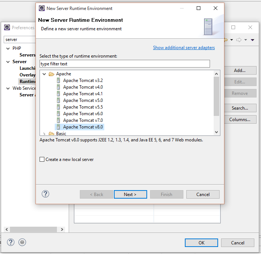Viewport: 261px width, 254px height.
Task: Click OK in the Preferences window
Action: click(x=201, y=243)
